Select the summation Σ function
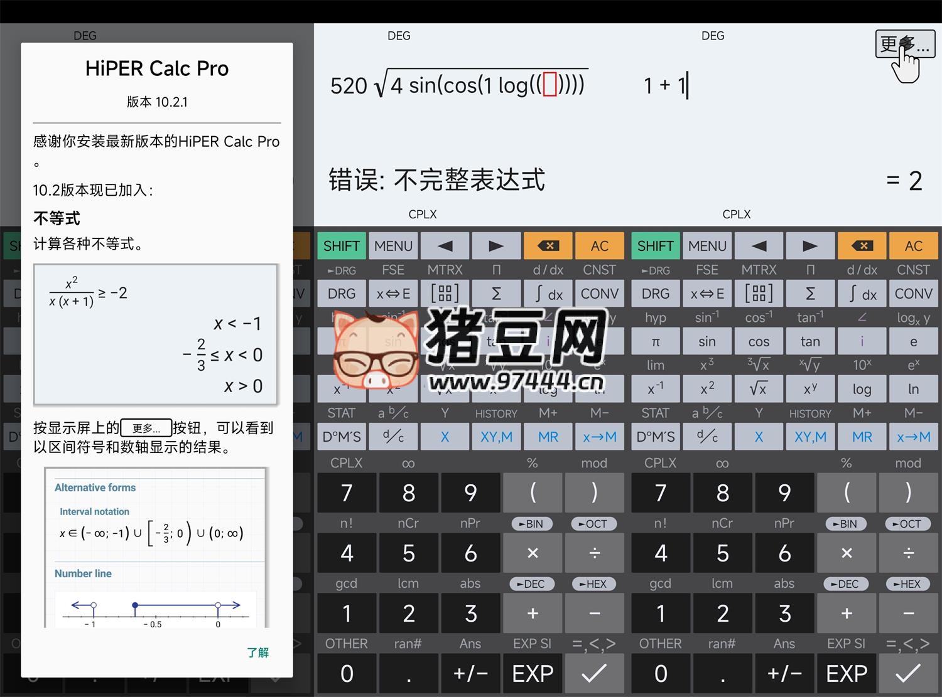The width and height of the screenshot is (942, 697). point(810,293)
